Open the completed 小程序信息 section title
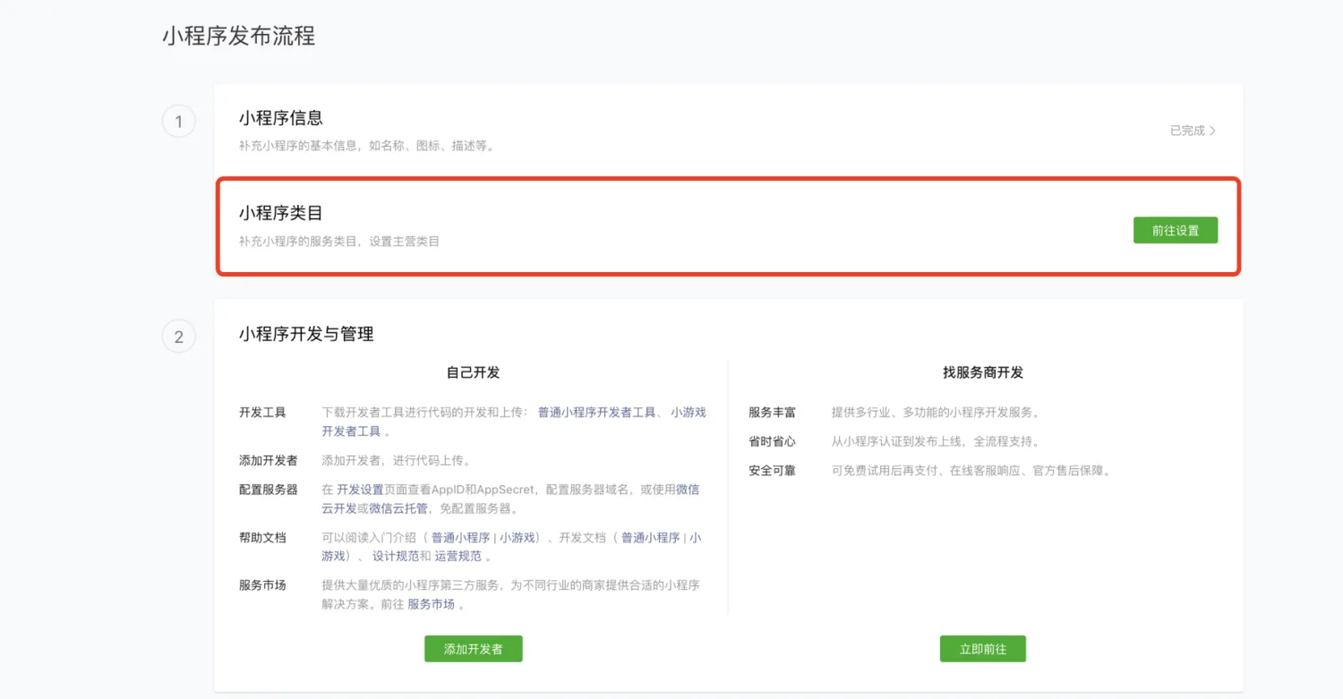Image resolution: width=1343 pixels, height=699 pixels. pyautogui.click(x=280, y=118)
